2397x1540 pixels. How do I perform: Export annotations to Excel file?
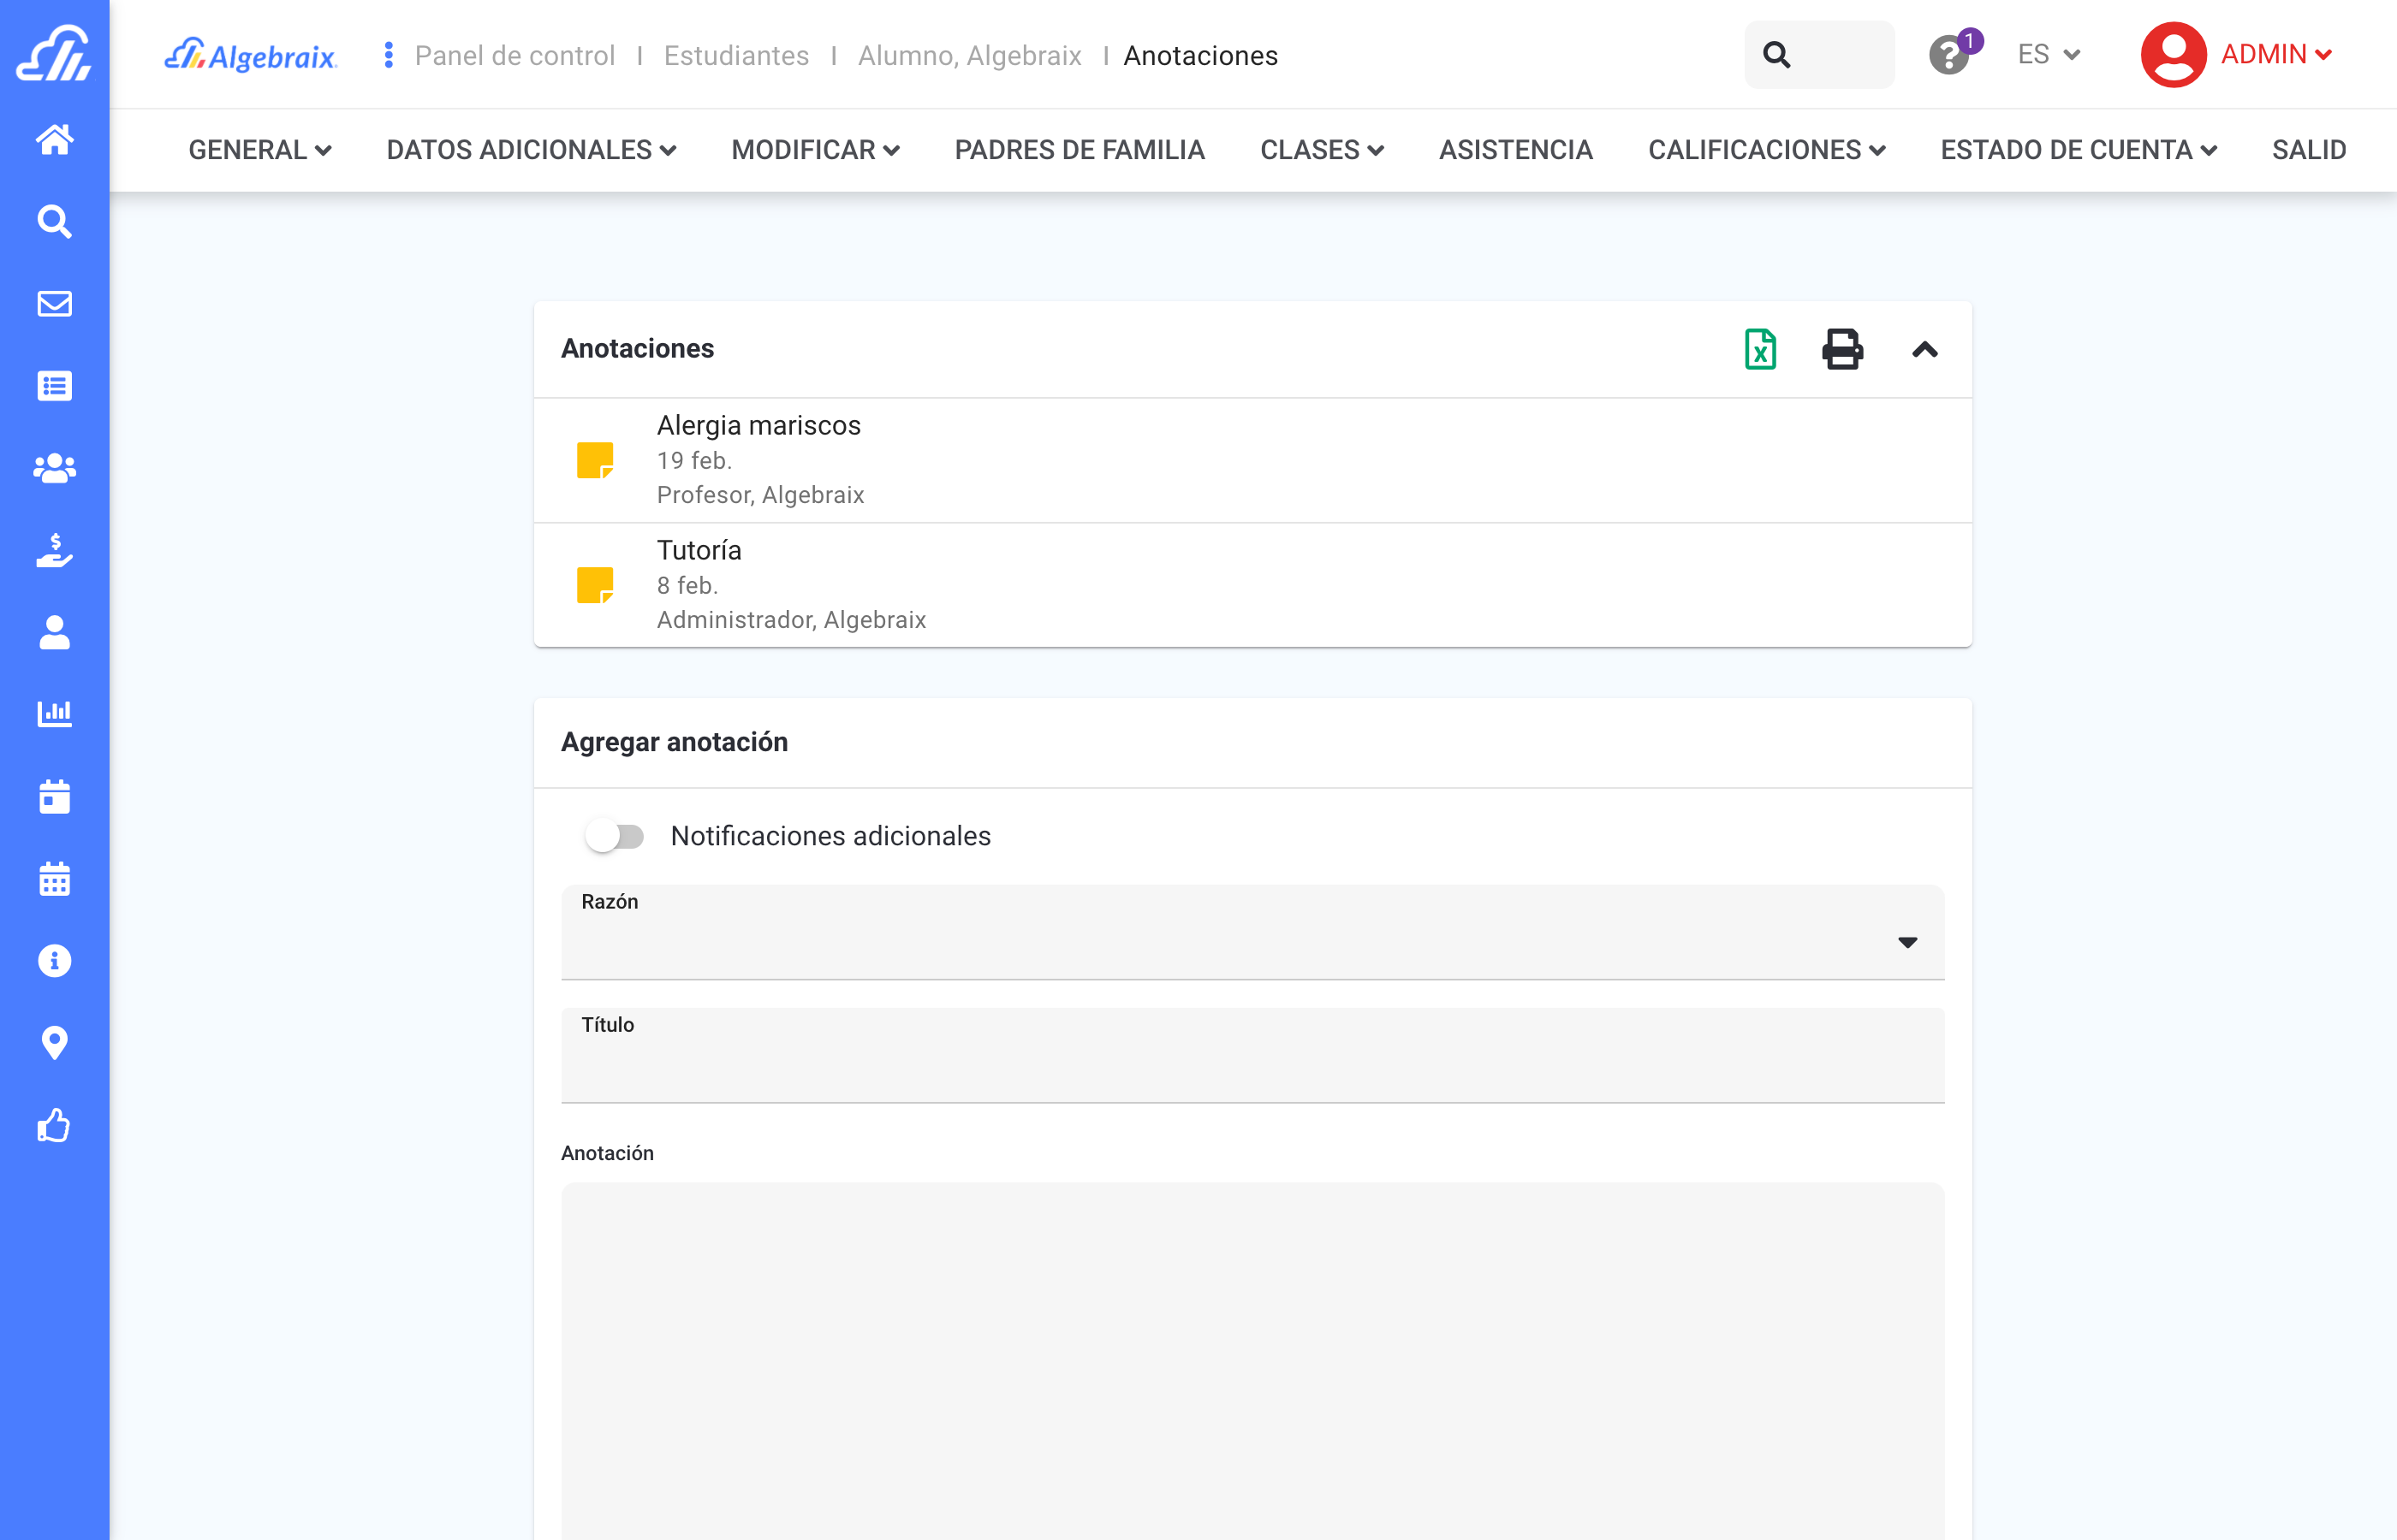tap(1760, 349)
